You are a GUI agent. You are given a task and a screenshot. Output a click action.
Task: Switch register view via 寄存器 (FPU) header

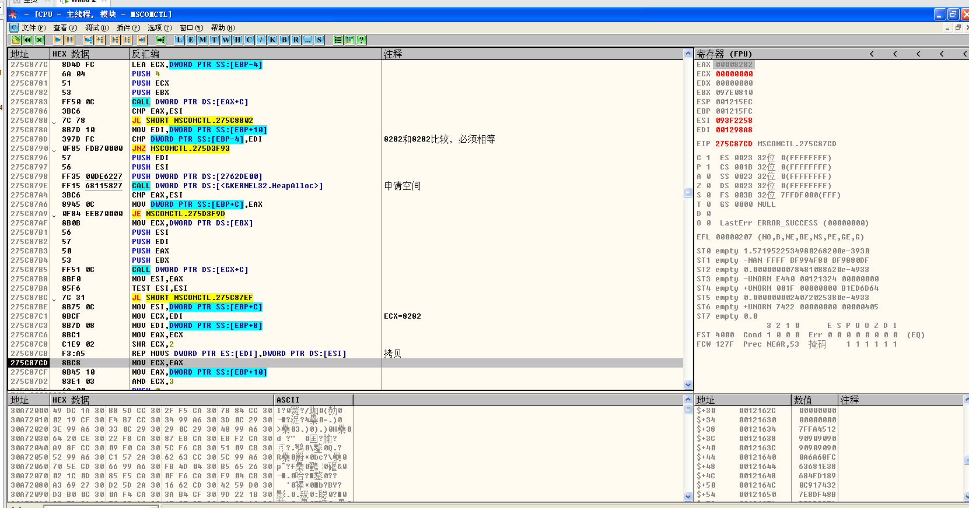point(724,54)
